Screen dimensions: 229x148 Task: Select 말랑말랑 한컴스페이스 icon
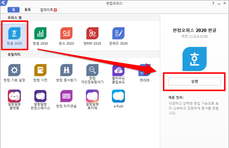point(40,96)
